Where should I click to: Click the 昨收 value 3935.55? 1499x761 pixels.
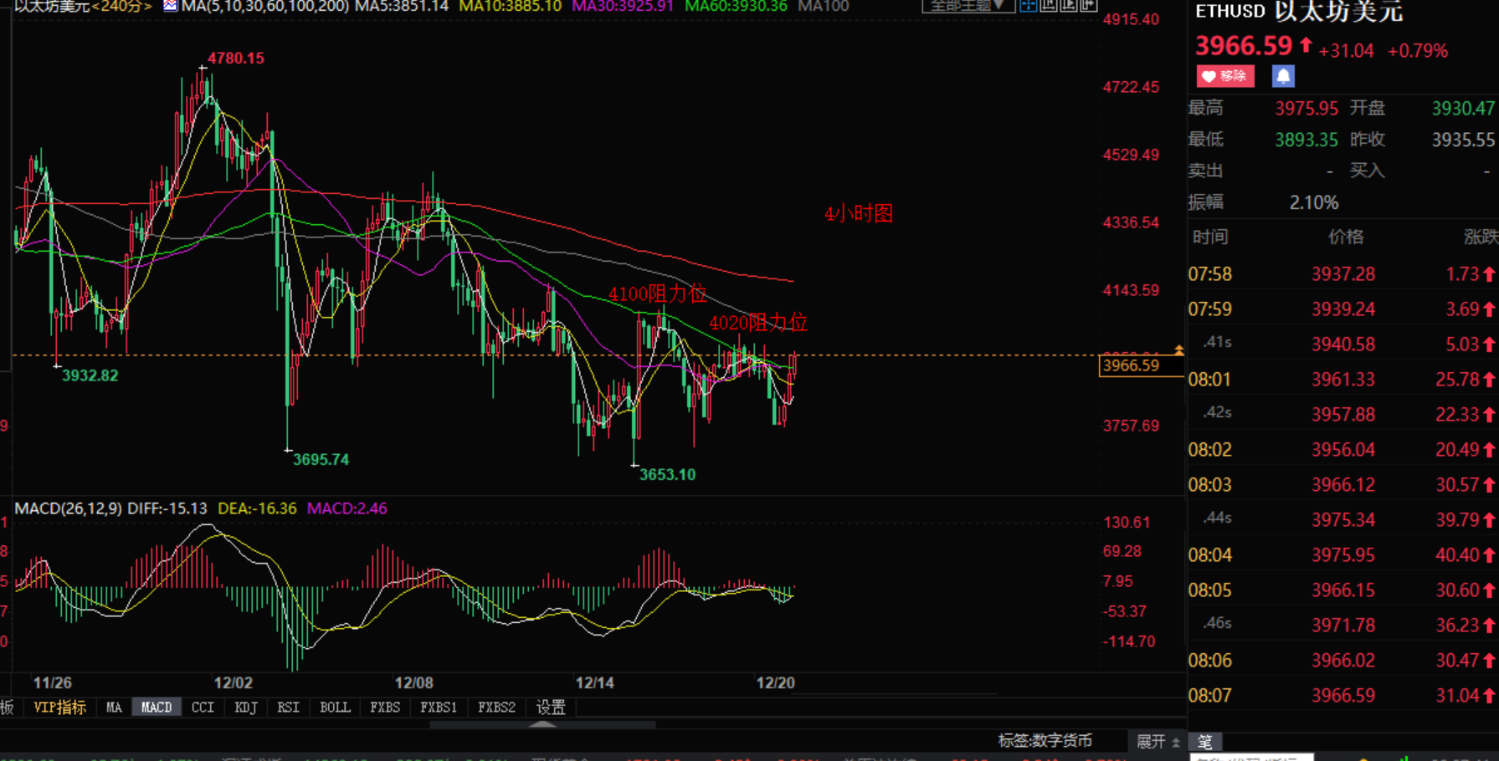tap(1463, 140)
